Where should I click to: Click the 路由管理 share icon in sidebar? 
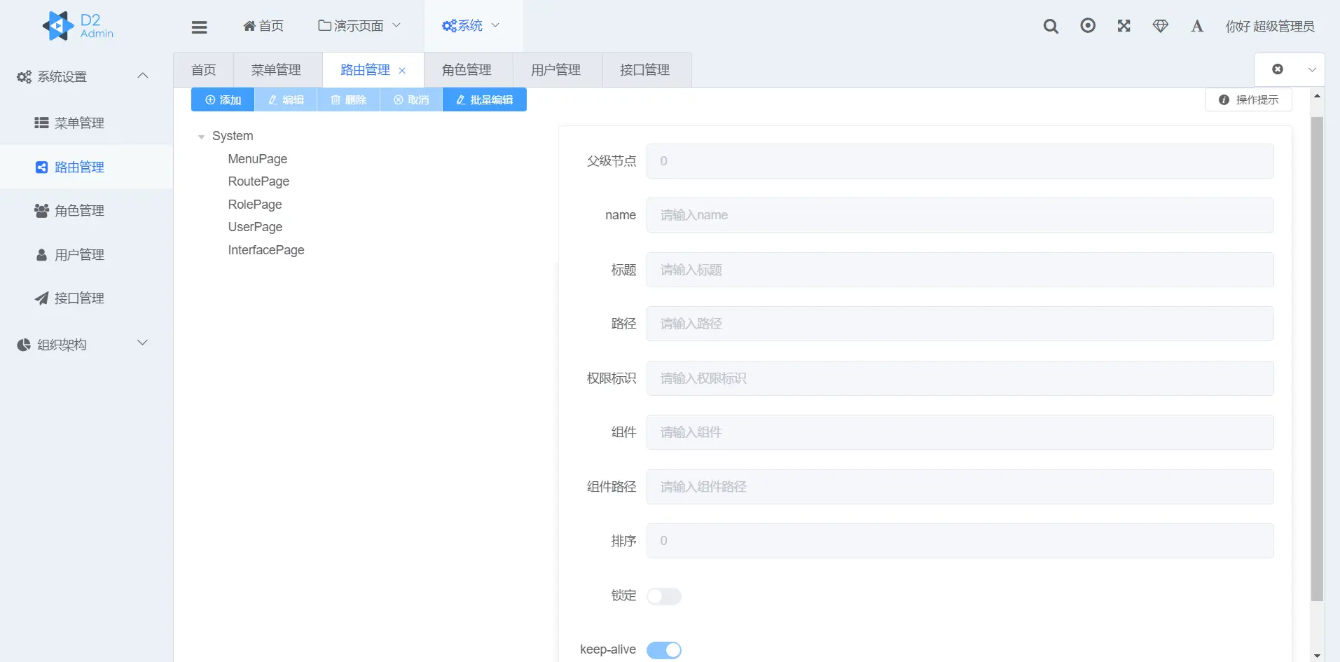point(41,167)
